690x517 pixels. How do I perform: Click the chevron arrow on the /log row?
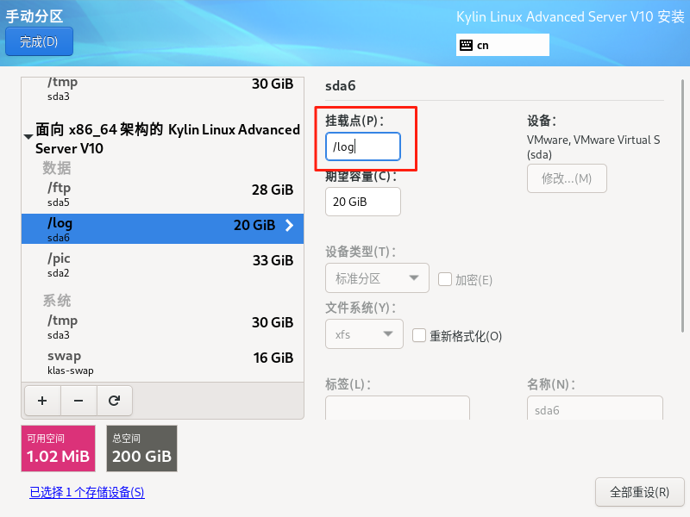tap(289, 225)
